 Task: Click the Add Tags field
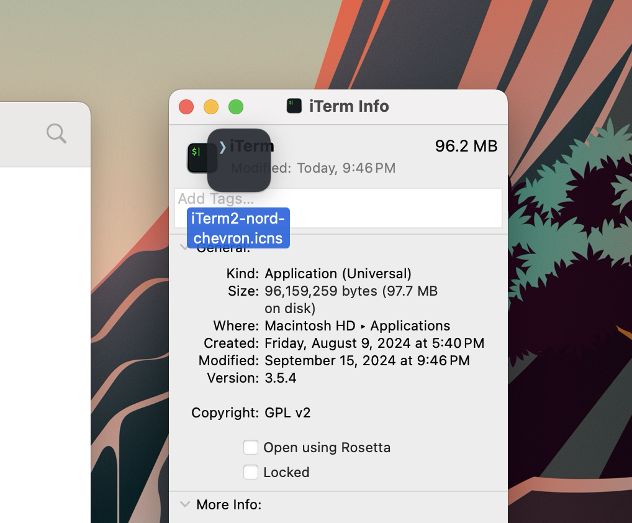(338, 208)
